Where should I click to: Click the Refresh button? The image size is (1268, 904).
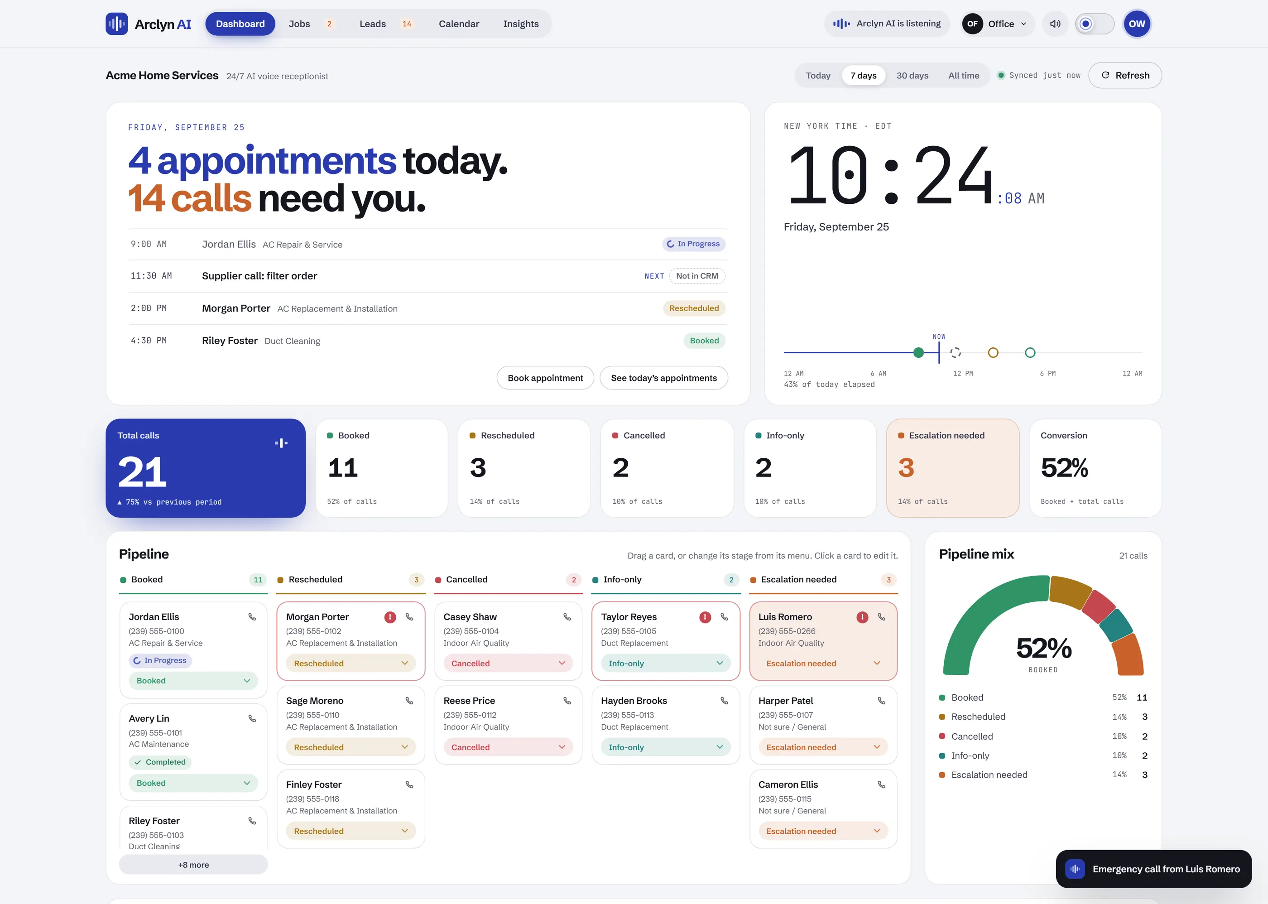pyautogui.click(x=1125, y=75)
